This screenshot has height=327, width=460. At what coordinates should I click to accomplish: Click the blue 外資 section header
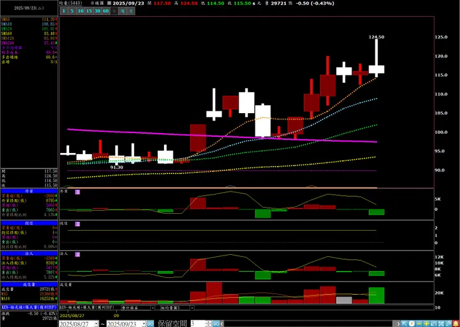pyautogui.click(x=29, y=191)
